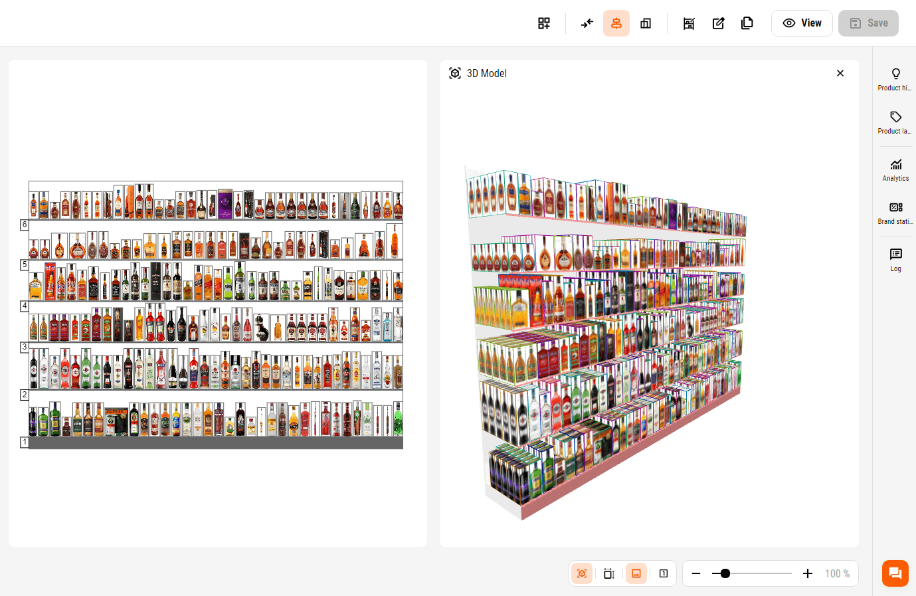Select shelf number 4 label

[x=25, y=306]
